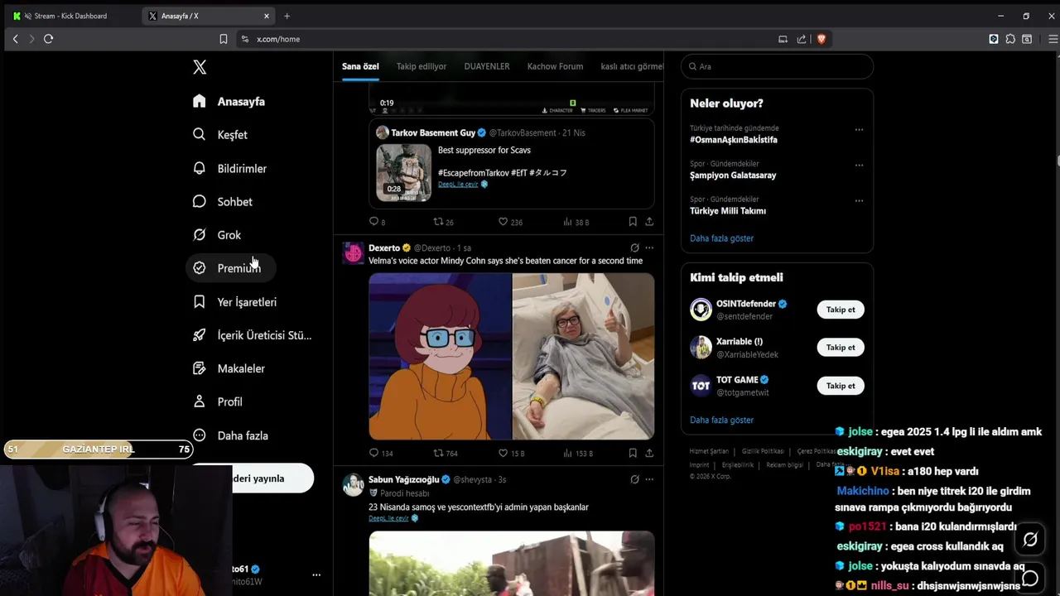Screen dimensions: 1060x596
Task: Like the post with 236 likes
Action: point(503,222)
